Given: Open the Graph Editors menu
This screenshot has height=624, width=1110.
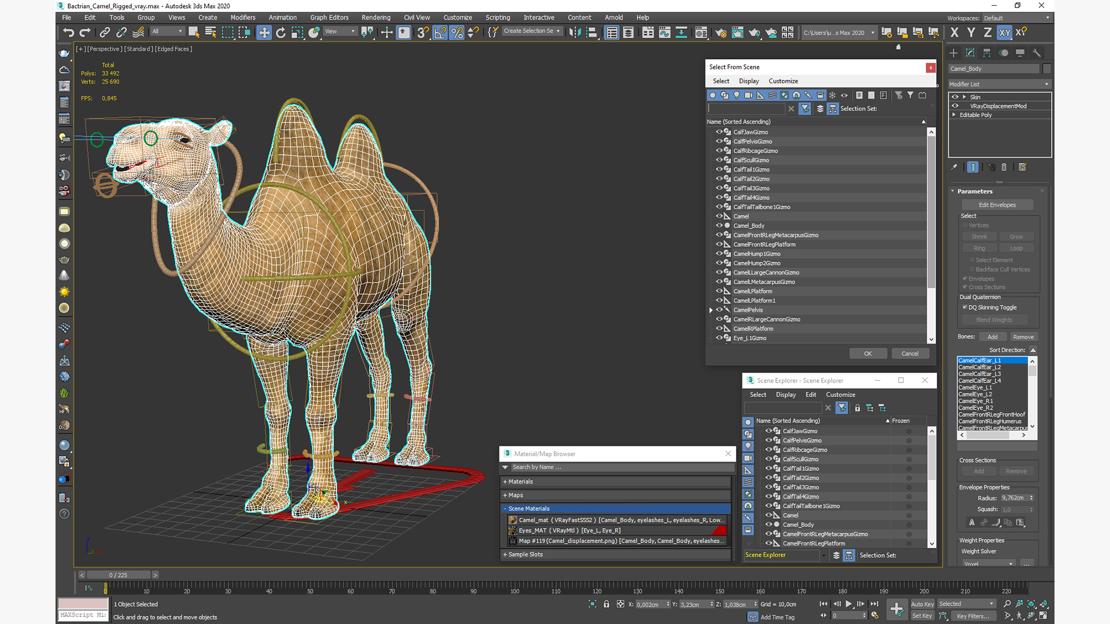Looking at the screenshot, I should tap(330, 18).
